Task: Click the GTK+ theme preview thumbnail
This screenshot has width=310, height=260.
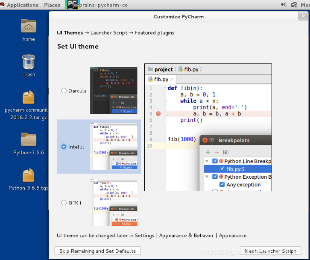Action: point(114,203)
